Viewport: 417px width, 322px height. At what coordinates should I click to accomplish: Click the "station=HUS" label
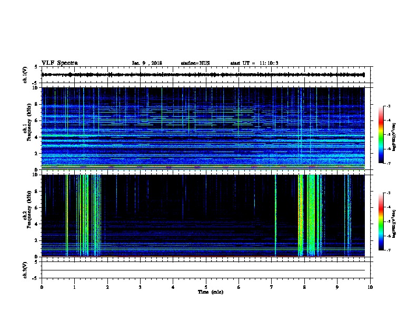click(195, 63)
